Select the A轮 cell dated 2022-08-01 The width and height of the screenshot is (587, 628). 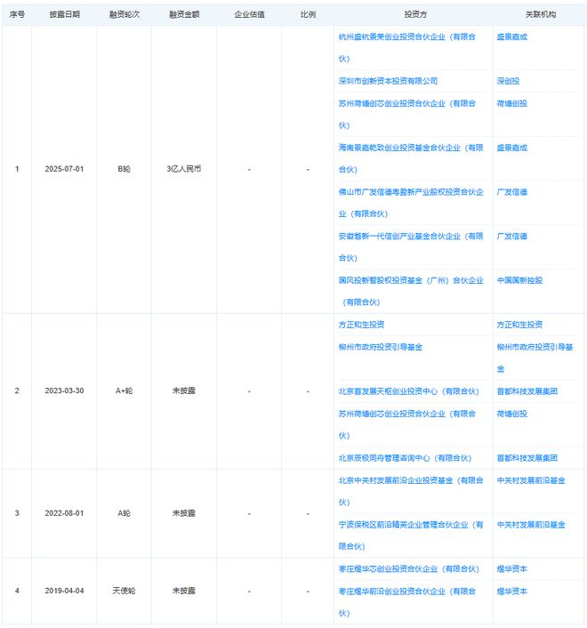[125, 513]
